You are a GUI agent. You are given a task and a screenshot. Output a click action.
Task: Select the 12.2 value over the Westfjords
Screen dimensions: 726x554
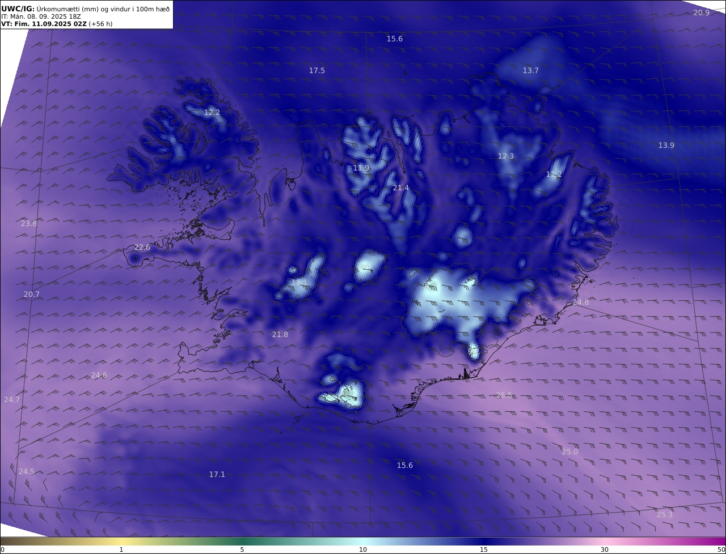[x=212, y=113]
